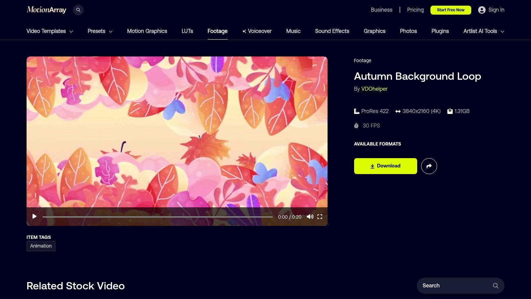Click the Animation item tag
This screenshot has height=299, width=531.
41,246
